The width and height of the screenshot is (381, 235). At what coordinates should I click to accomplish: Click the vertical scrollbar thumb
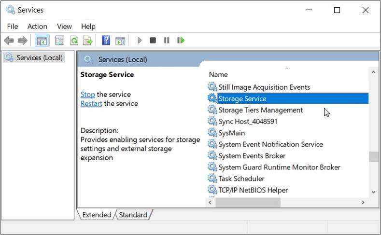[373, 156]
